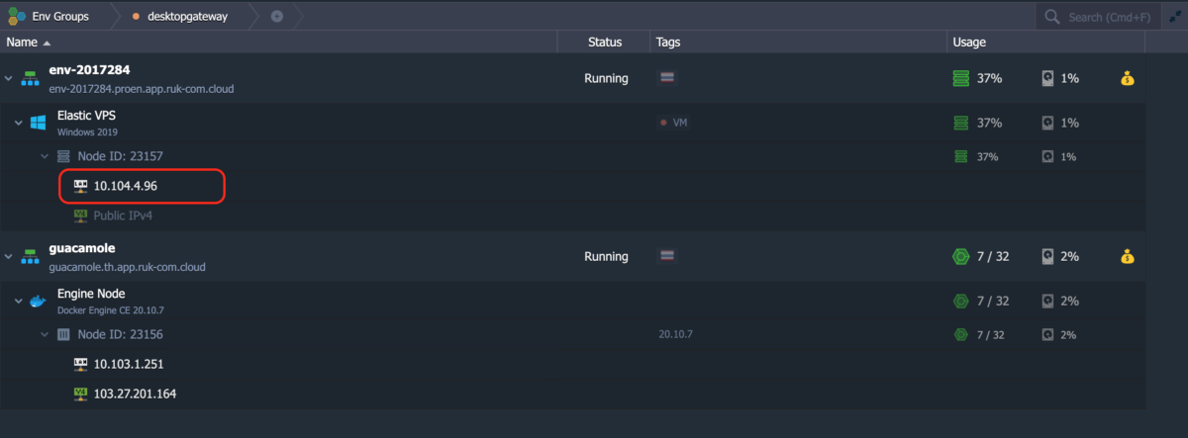This screenshot has height=438, width=1188.
Task: Open guacamole.th.app.ruk-com.cloud link
Action: 127,267
